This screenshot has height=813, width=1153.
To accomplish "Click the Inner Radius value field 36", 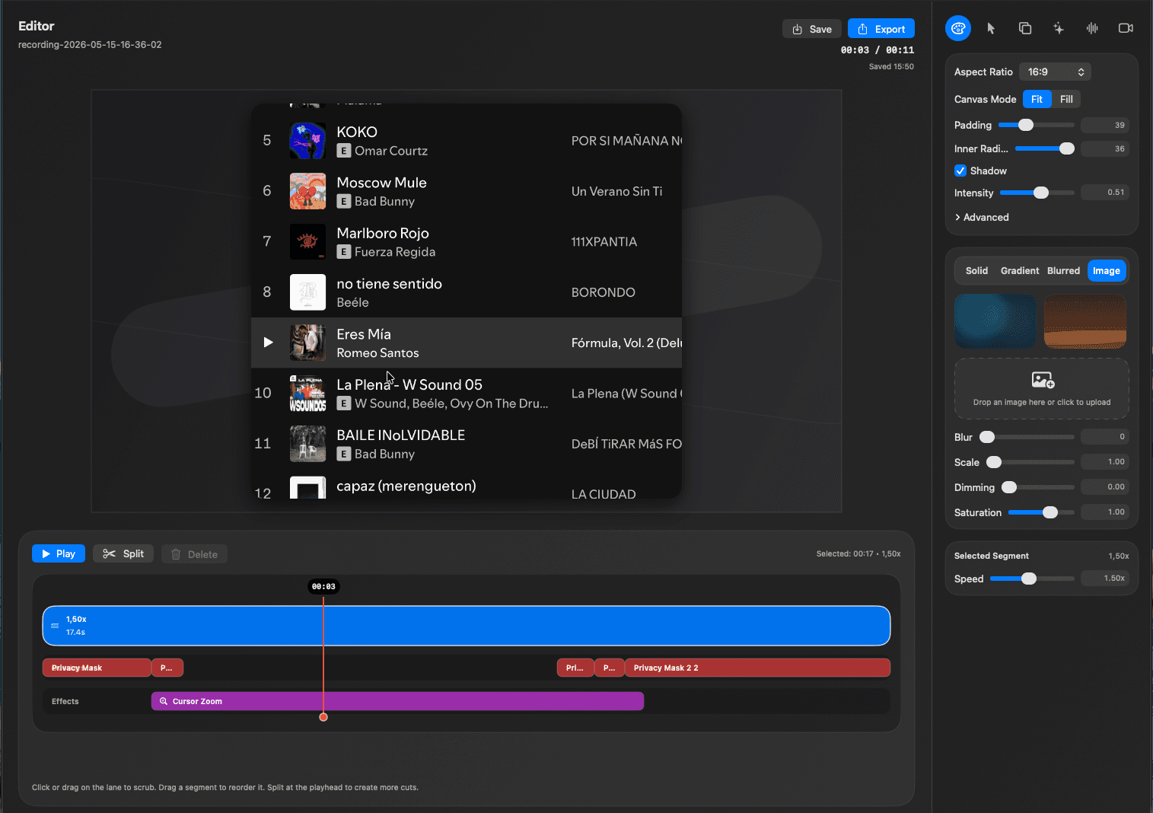I will [x=1105, y=148].
